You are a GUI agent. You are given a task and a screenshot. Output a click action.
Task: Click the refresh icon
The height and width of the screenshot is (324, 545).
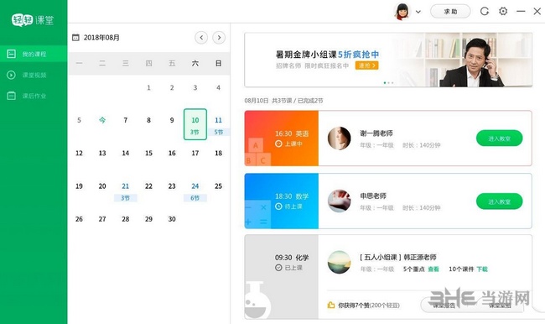(485, 12)
